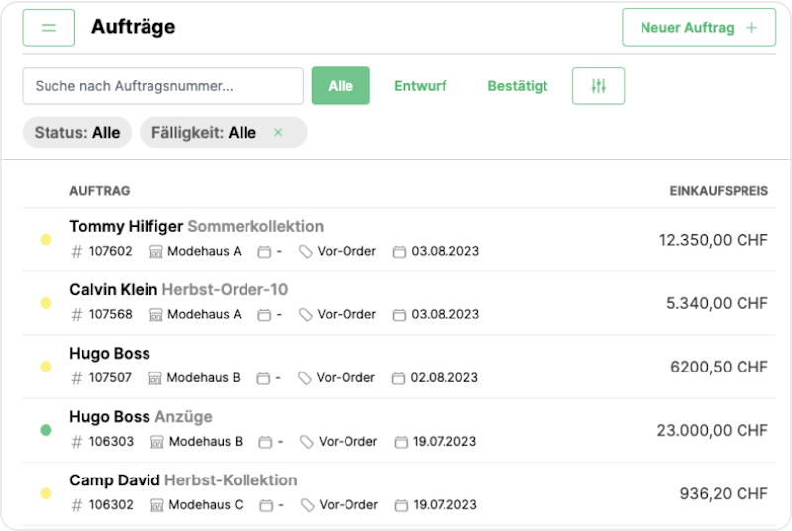The image size is (792, 531).
Task: Click the date 02.08.2023
Action: point(444,378)
